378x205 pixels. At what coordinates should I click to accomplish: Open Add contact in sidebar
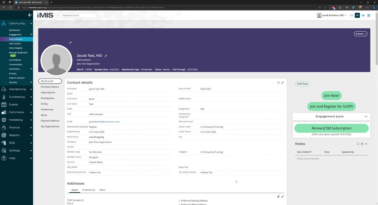pos(15,44)
